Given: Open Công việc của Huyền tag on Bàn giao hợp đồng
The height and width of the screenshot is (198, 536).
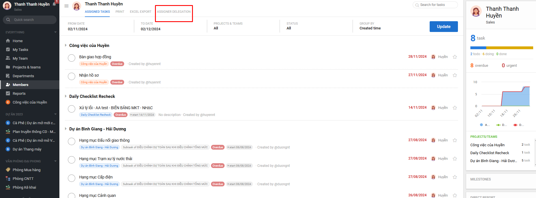Looking at the screenshot, I should click(94, 64).
